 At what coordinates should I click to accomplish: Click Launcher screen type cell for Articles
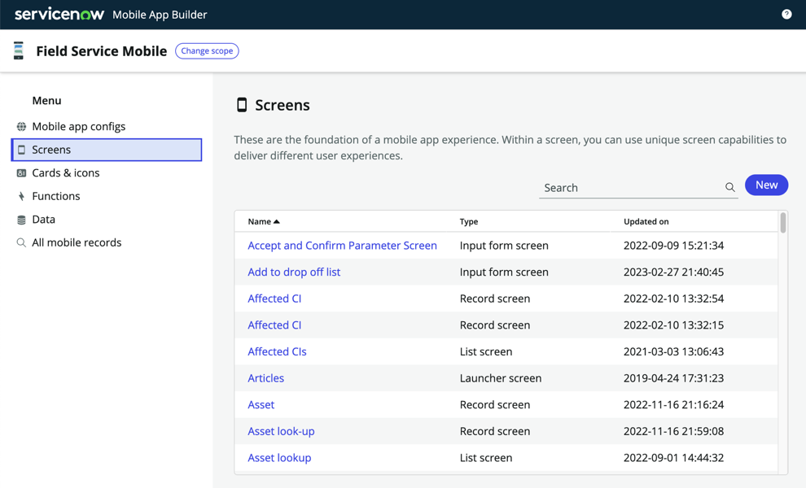(x=501, y=378)
